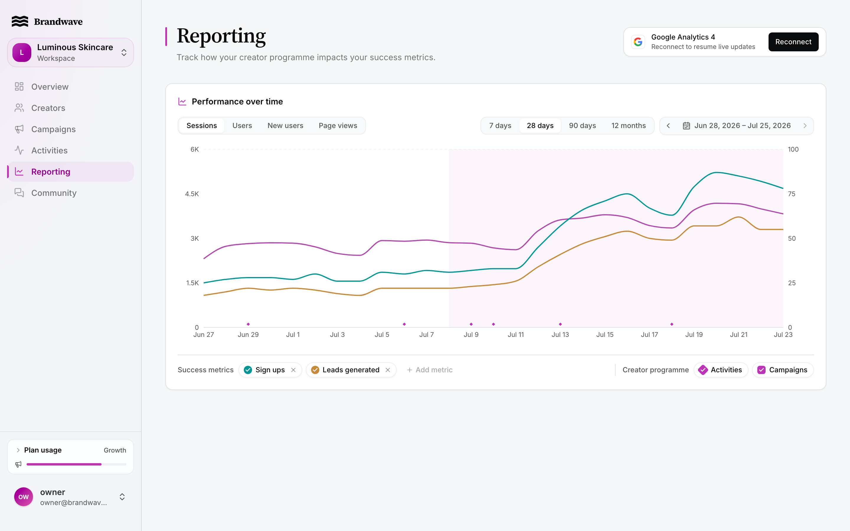Click the Luminous Skincare workspace avatar
850x531 pixels.
coord(22,53)
